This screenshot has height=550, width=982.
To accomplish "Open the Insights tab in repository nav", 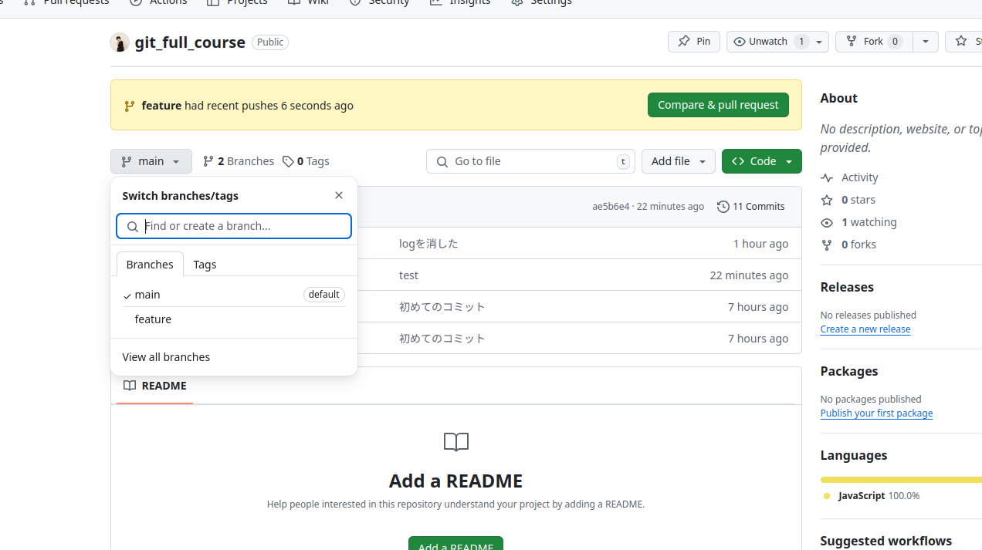I will (x=460, y=2).
